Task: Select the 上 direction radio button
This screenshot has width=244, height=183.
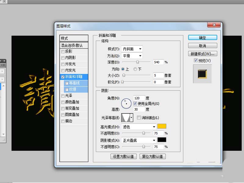Action: 123,69
